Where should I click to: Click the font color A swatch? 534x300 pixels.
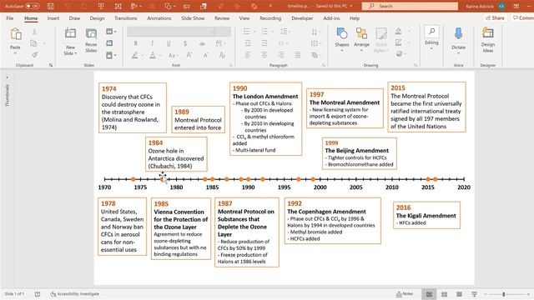point(153,55)
